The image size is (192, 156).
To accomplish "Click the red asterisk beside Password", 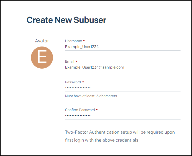I will pos(83,82).
